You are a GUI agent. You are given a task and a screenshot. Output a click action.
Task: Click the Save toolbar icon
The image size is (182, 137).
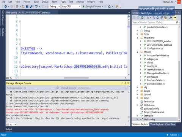click(27, 6)
